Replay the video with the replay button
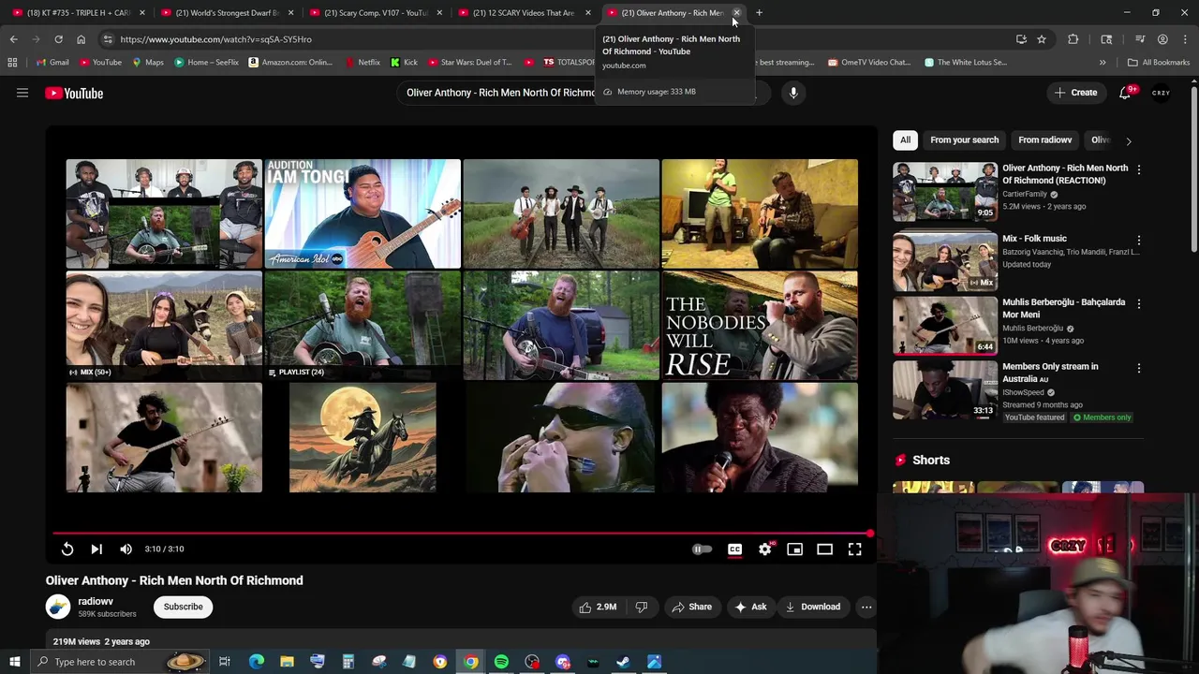Image resolution: width=1199 pixels, height=674 pixels. 67,549
